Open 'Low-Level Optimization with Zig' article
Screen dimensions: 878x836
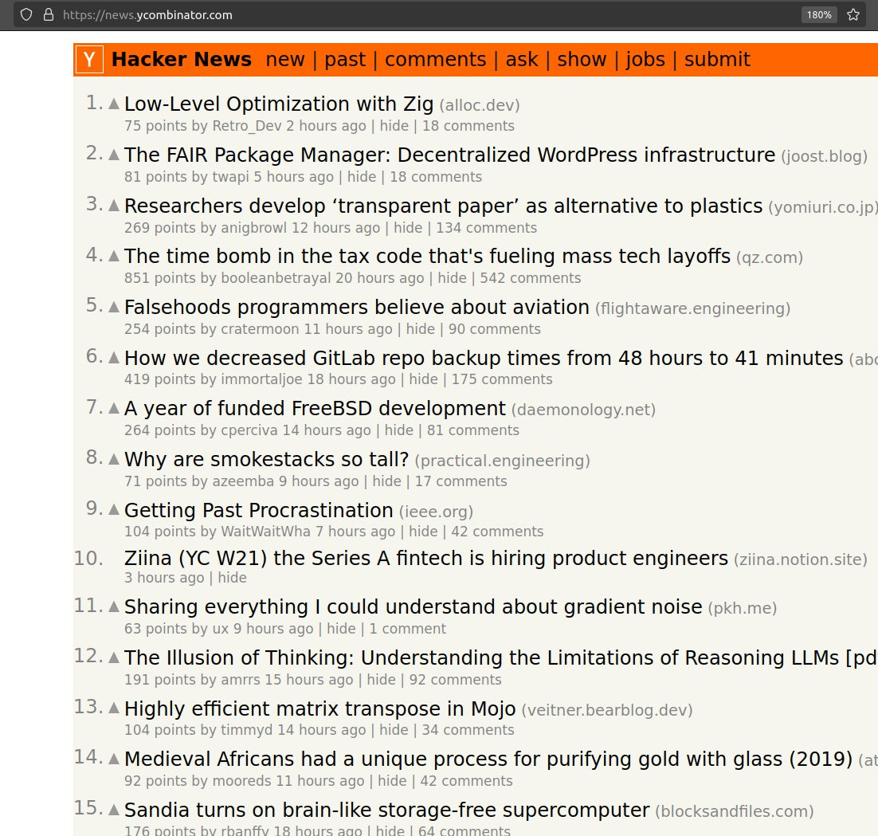(279, 104)
